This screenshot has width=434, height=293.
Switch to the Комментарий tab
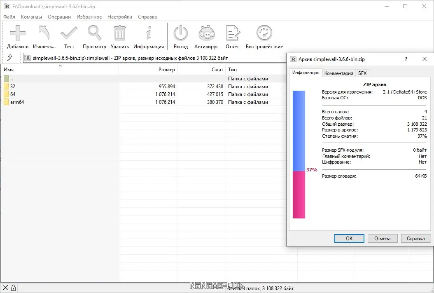(339, 73)
